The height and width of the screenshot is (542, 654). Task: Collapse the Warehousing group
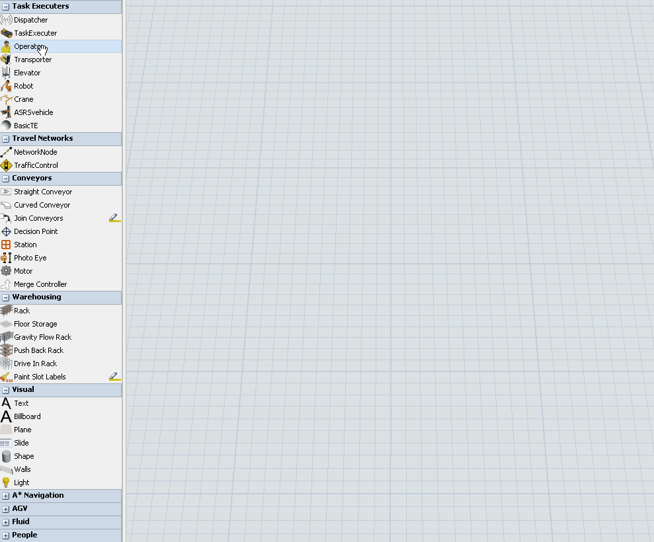click(x=6, y=297)
